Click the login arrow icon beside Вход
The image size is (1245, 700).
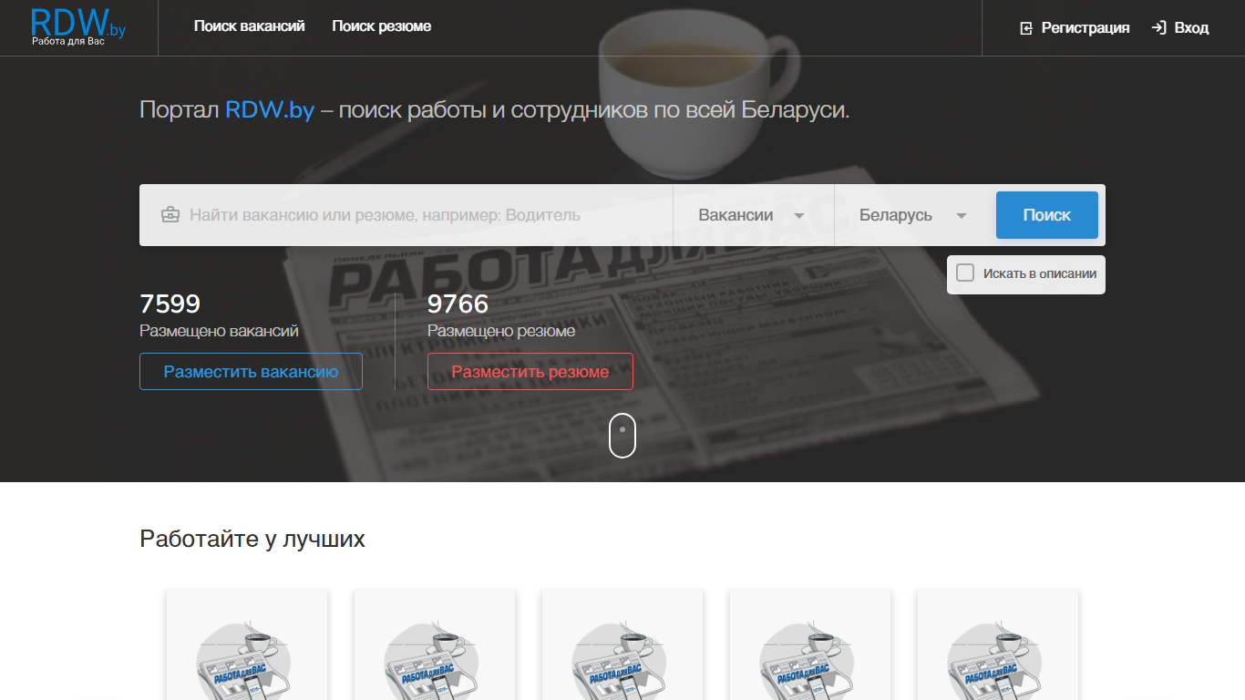coord(1158,27)
